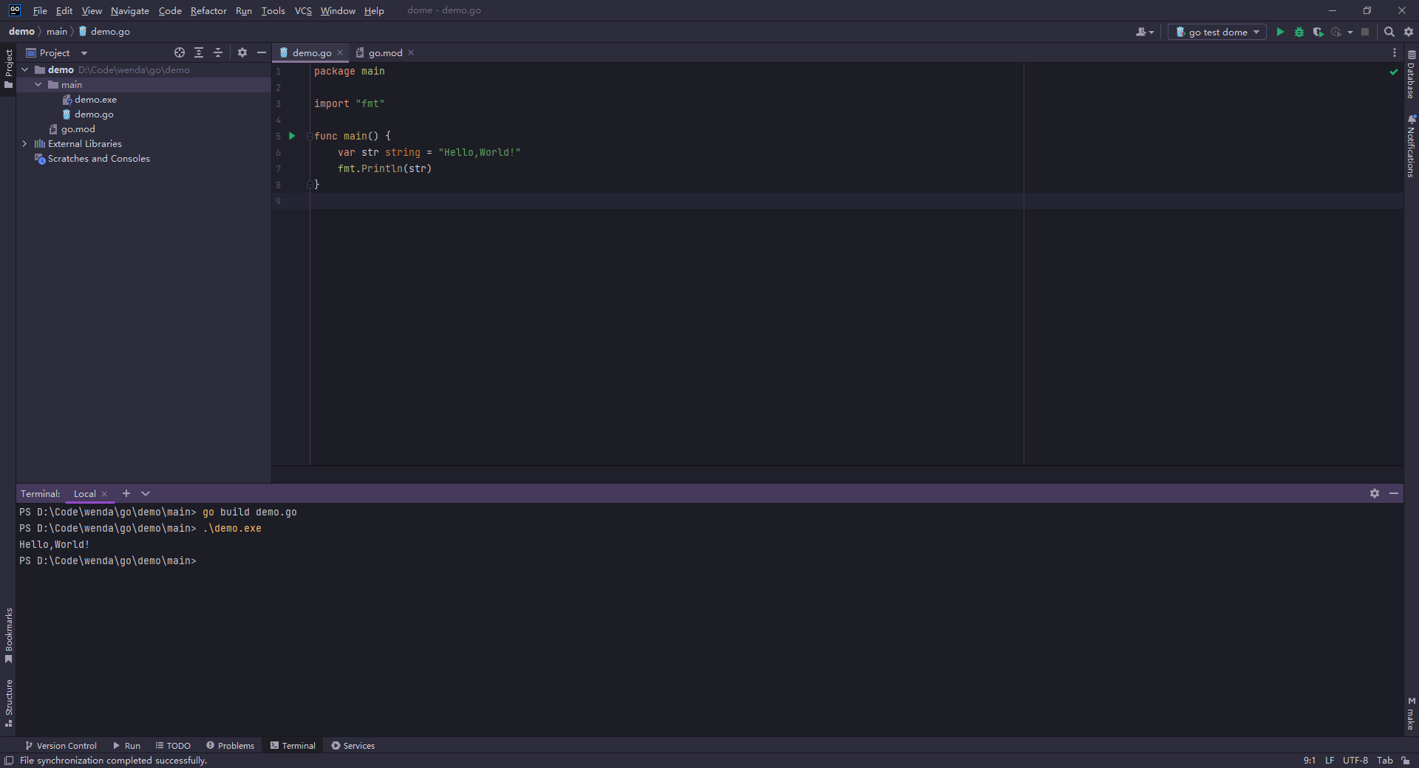Screen dimensions: 1419x768
Task: Collapse the main folder
Action: click(x=38, y=85)
